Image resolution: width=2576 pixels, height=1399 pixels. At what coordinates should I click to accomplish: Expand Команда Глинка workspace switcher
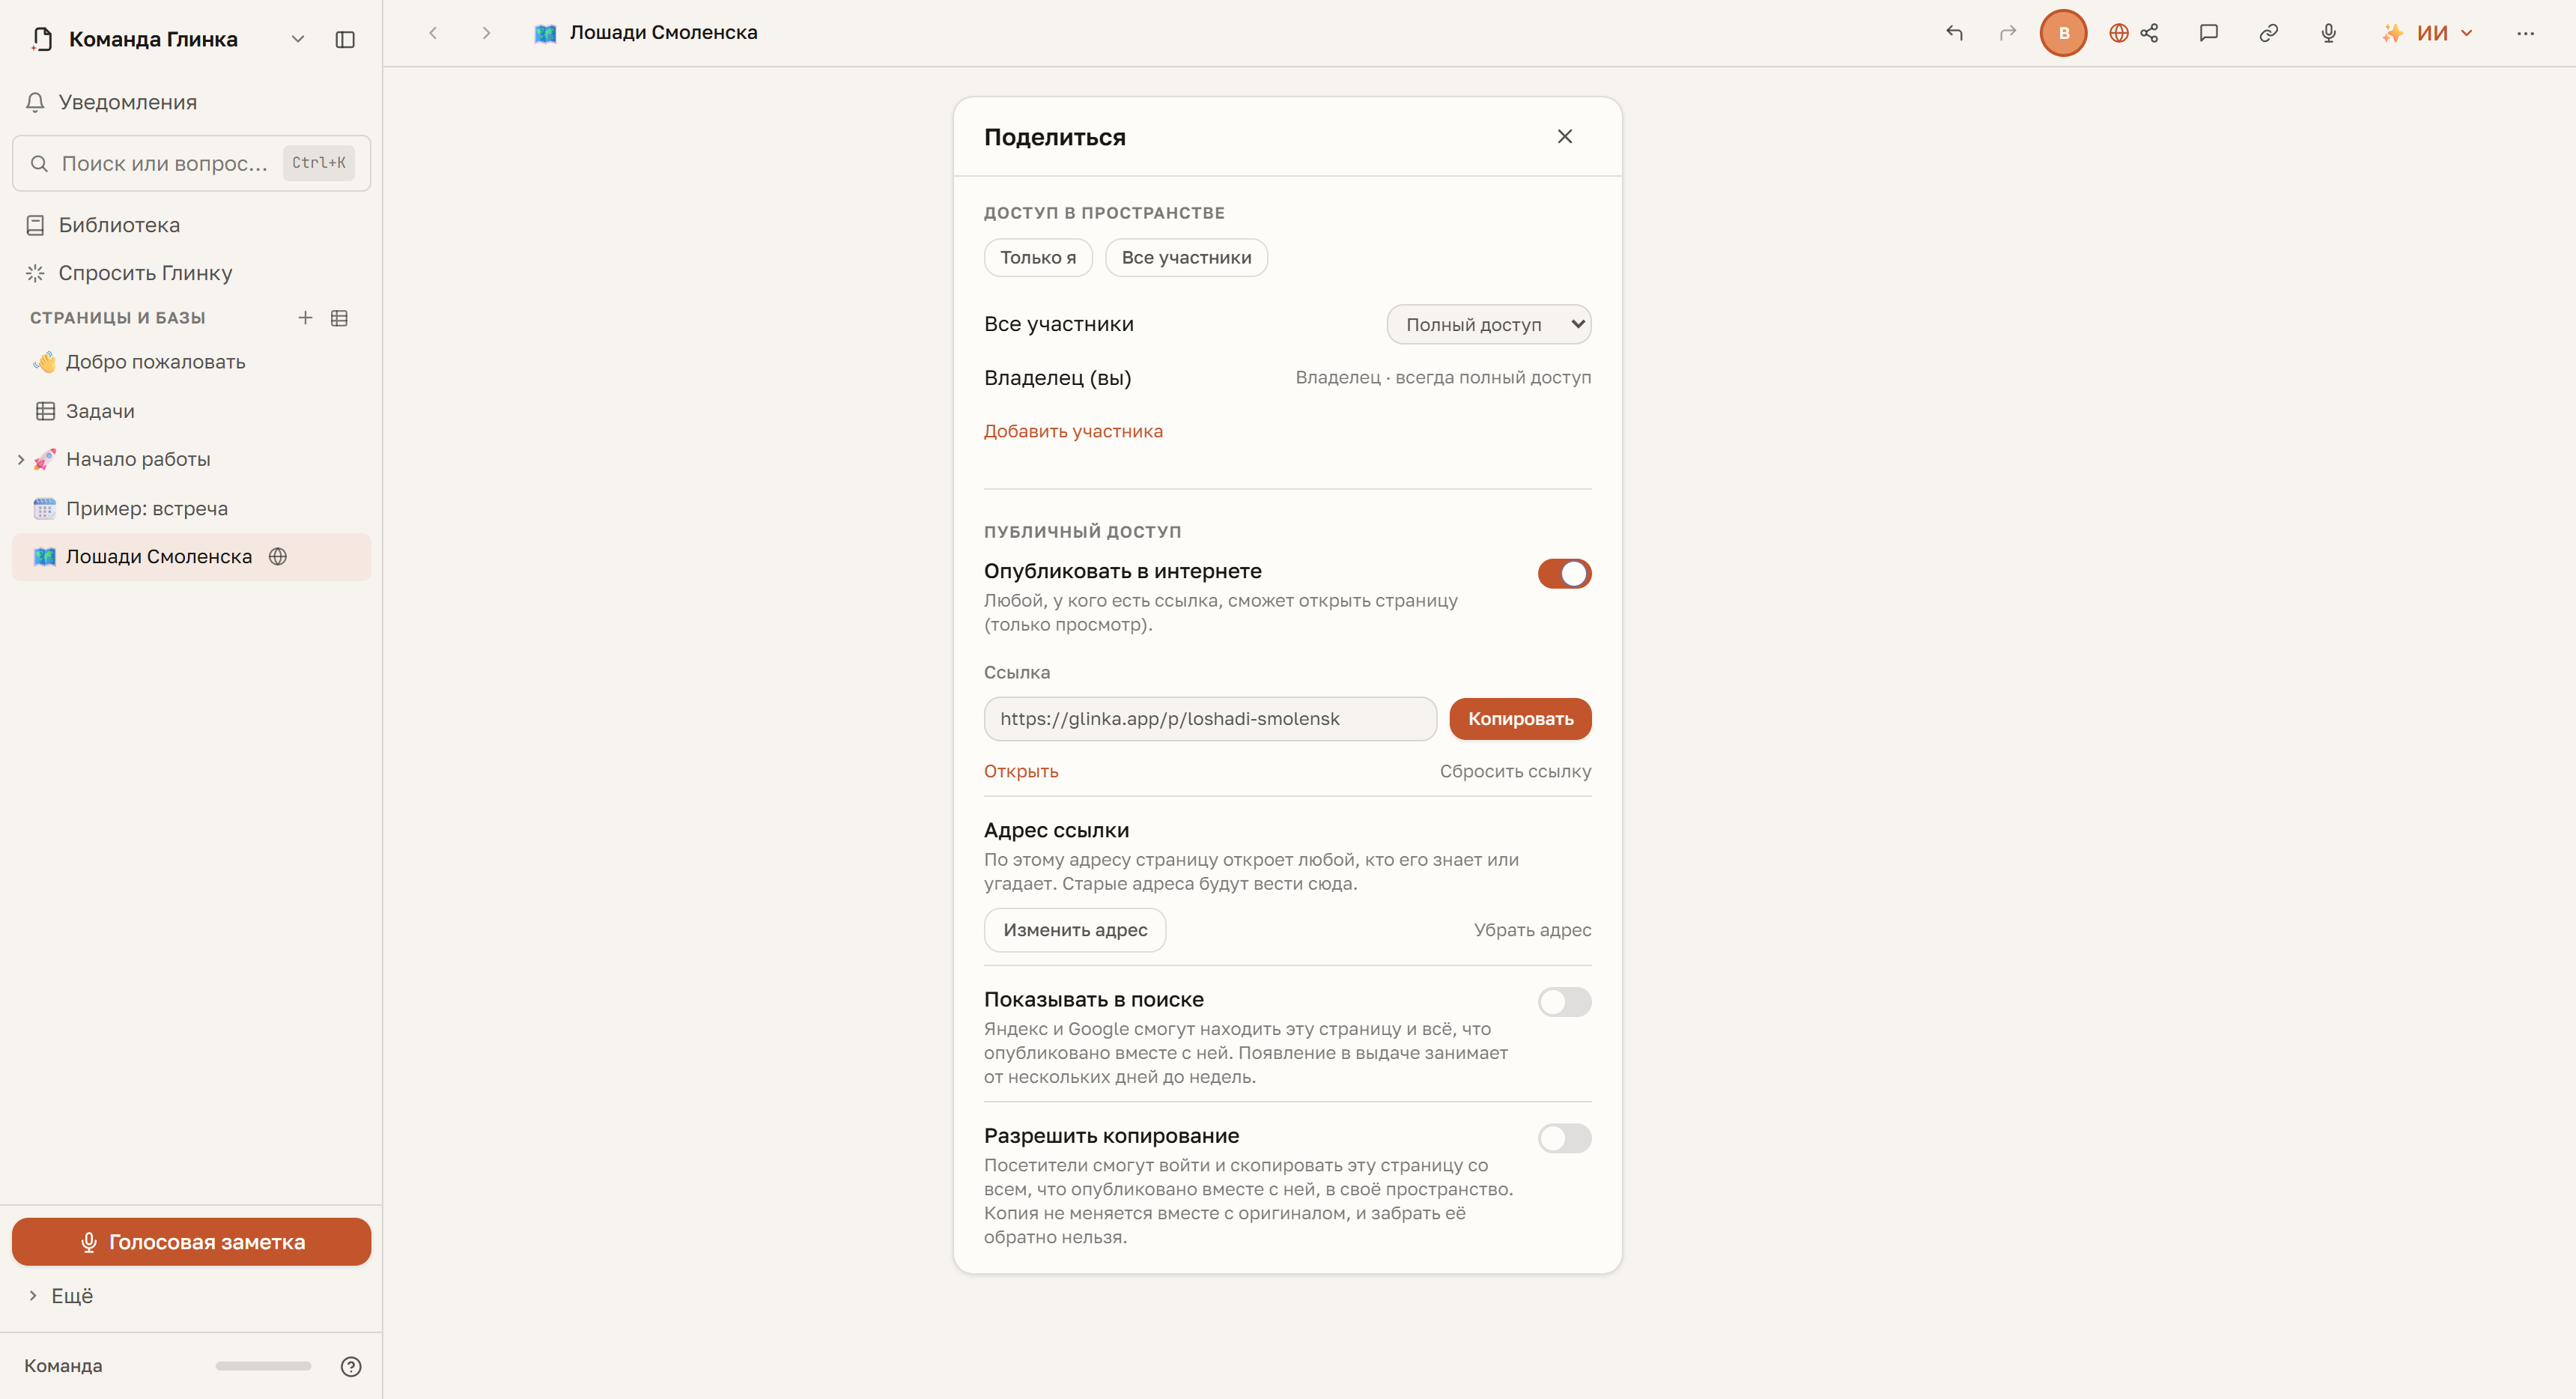tap(297, 39)
